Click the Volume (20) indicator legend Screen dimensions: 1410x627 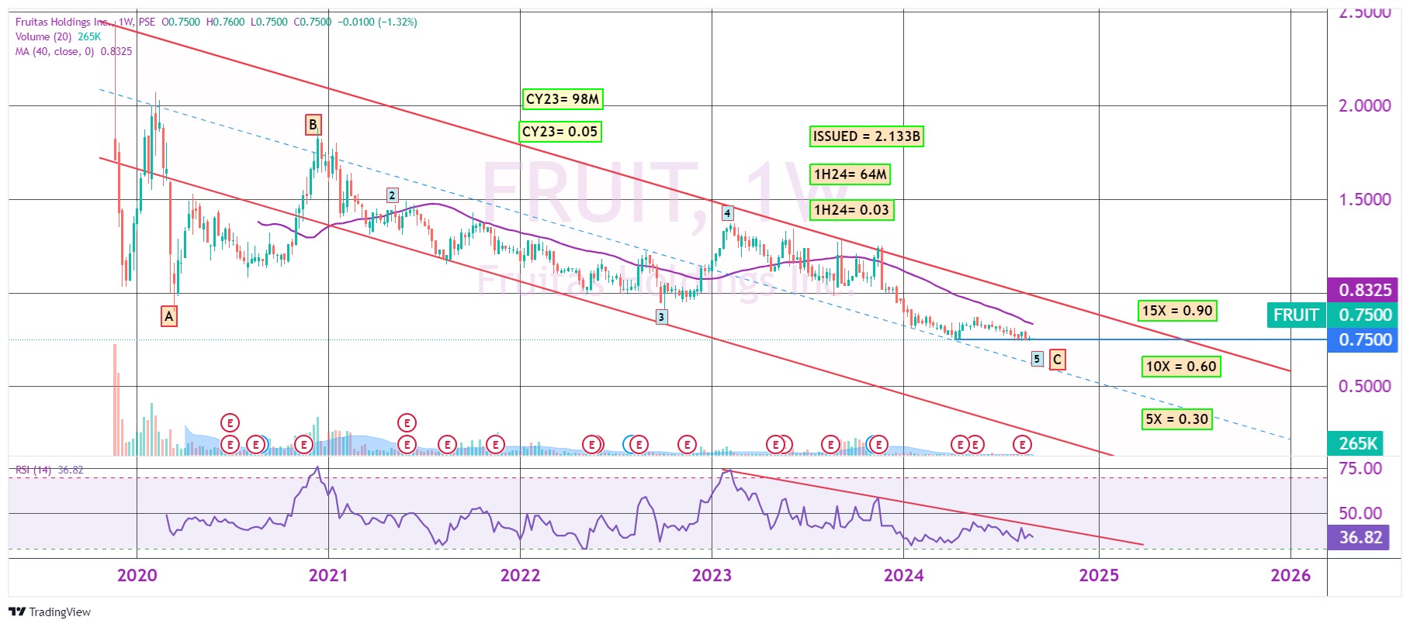point(43,36)
